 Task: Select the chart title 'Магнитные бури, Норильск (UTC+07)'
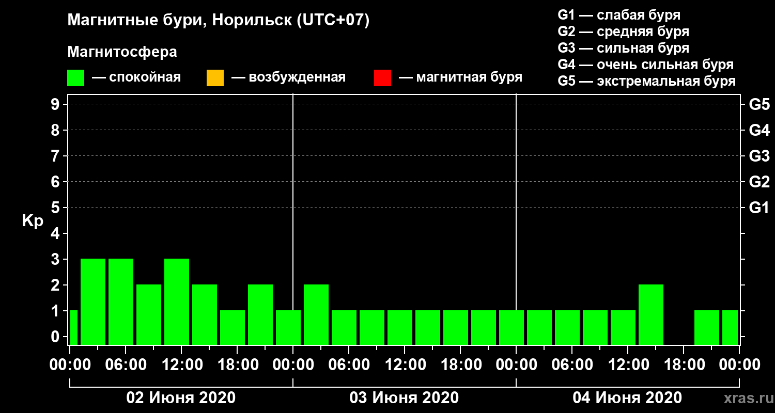219,21
